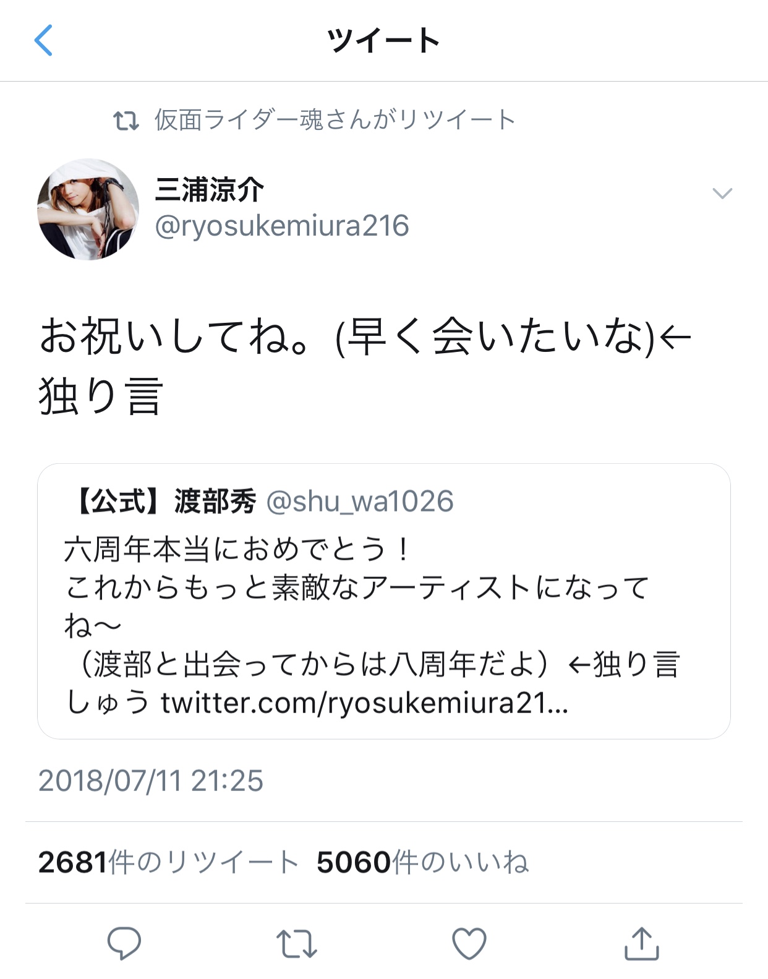View the 2681件のリツイート list
Screen dimensions: 768x979
(x=168, y=861)
